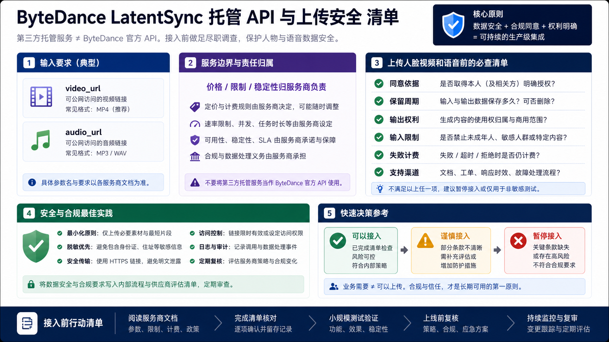Open the 小规模测试验证 step
Screen dimensions: 609x342
click(358, 323)
